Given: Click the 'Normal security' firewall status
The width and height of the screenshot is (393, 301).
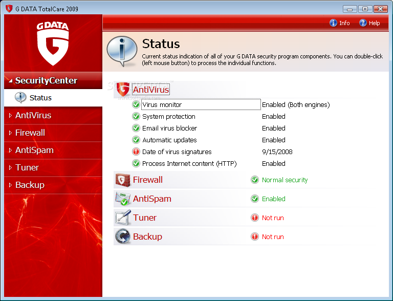Looking at the screenshot, I should click(285, 180).
